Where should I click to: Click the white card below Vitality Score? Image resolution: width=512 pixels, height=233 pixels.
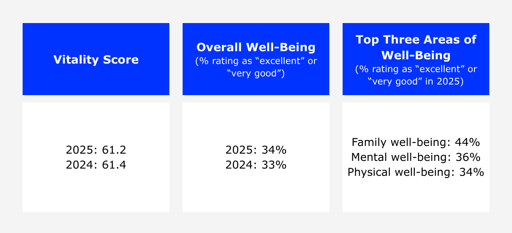tap(96, 192)
